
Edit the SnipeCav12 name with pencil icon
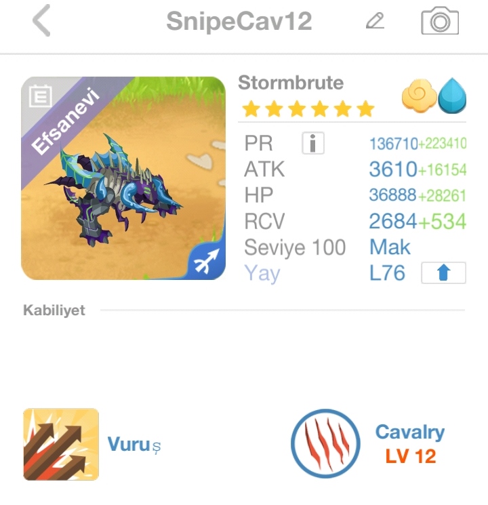[375, 21]
